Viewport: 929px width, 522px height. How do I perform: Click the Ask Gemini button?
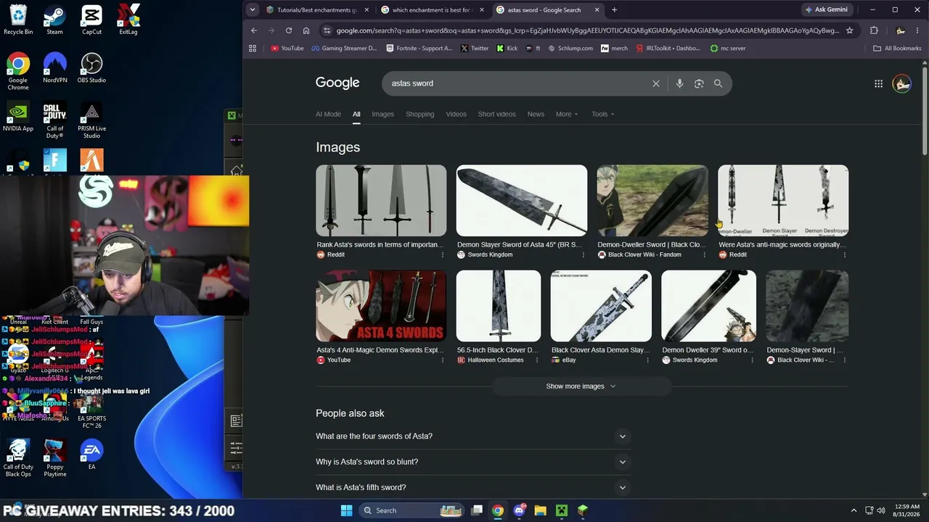(825, 10)
